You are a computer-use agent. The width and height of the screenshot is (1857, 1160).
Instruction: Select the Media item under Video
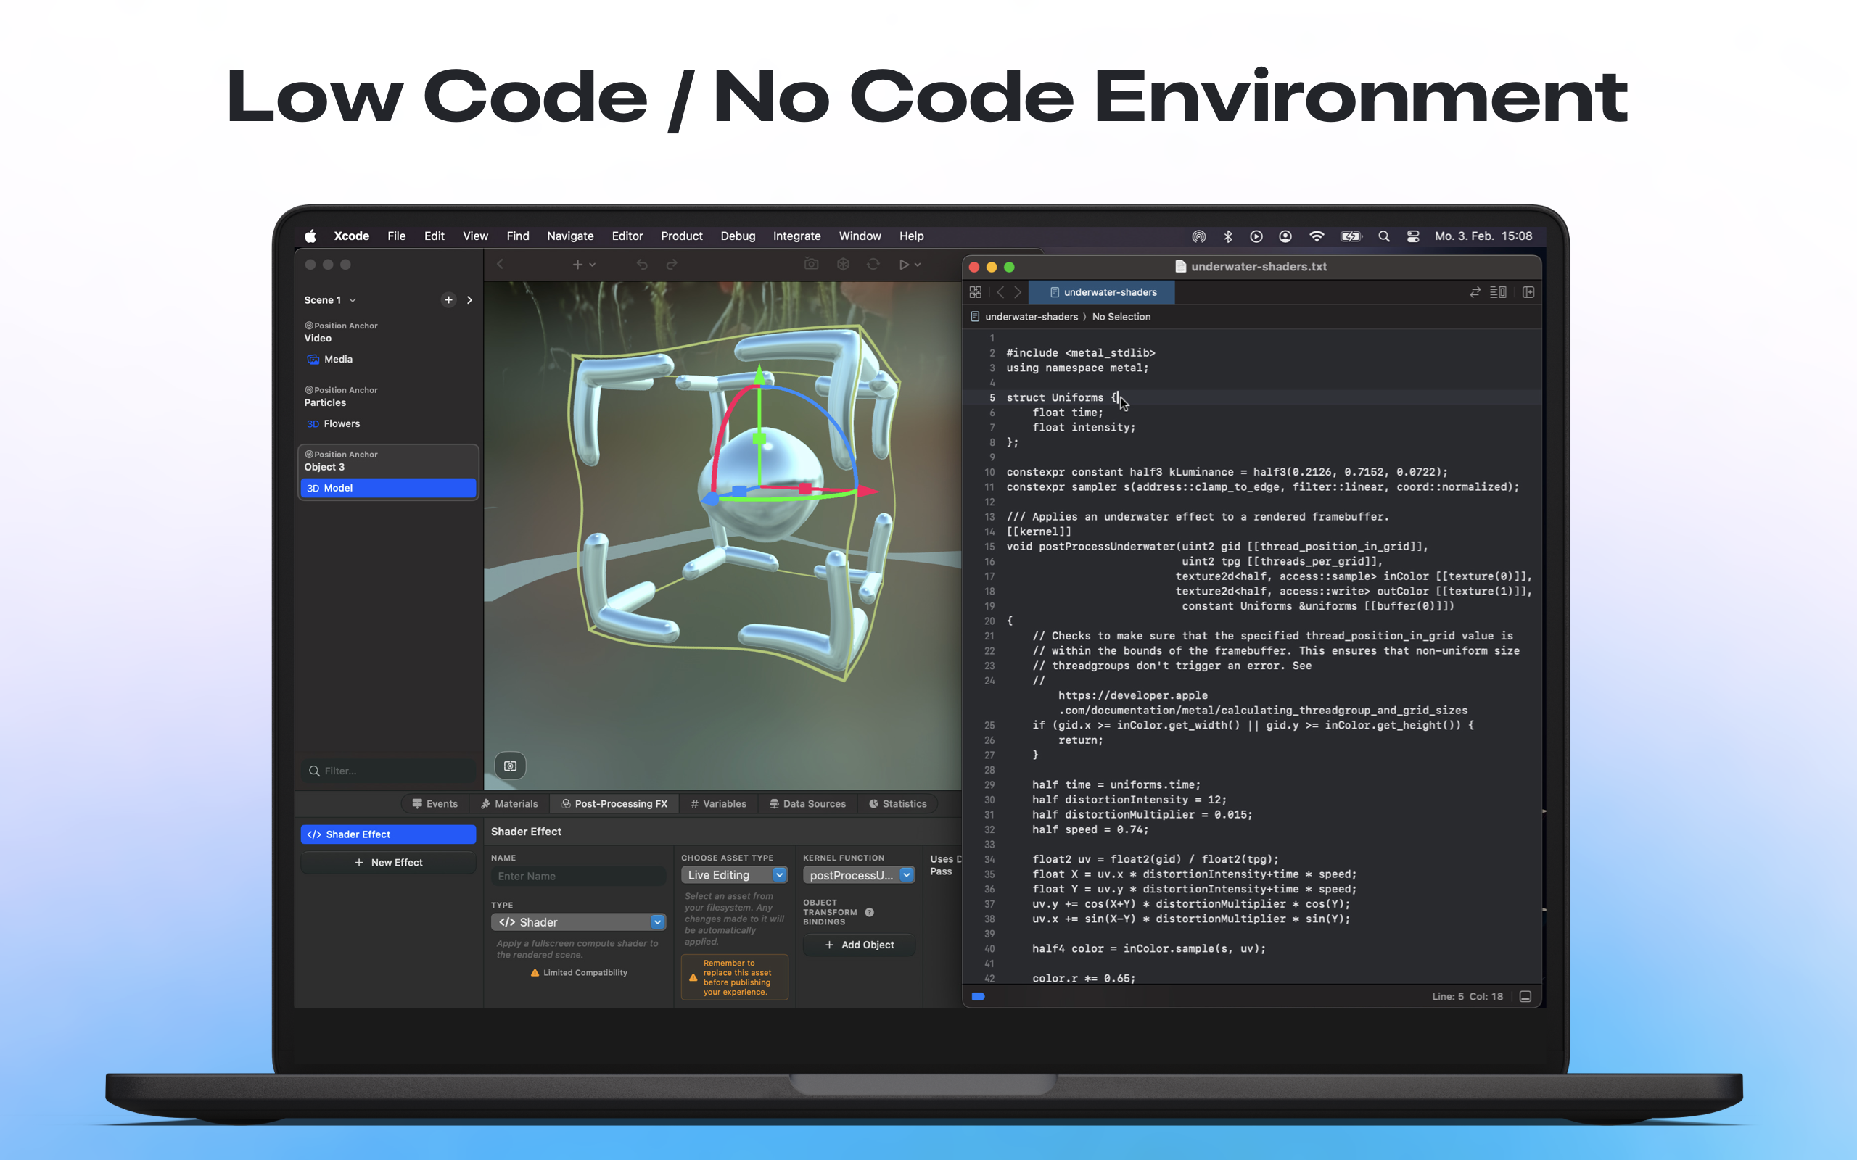(x=387, y=359)
